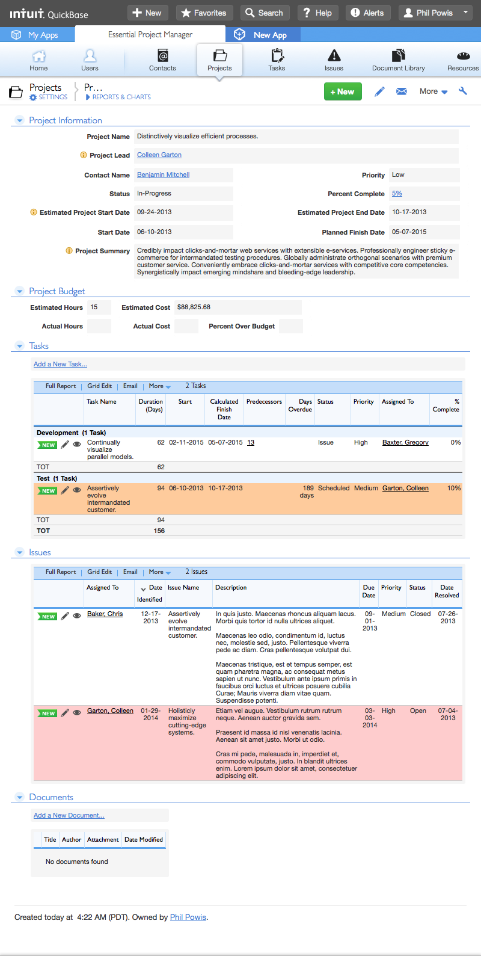Viewport: 481px width, 956px height.
Task: Click the Add a New Document link
Action: click(69, 815)
